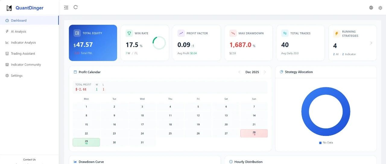Screen dimensions: 386x164
Task: Click the refresh icon in the top bar
Action: [x=76, y=7]
